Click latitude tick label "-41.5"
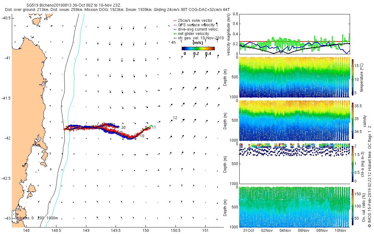 [x=6, y=98]
